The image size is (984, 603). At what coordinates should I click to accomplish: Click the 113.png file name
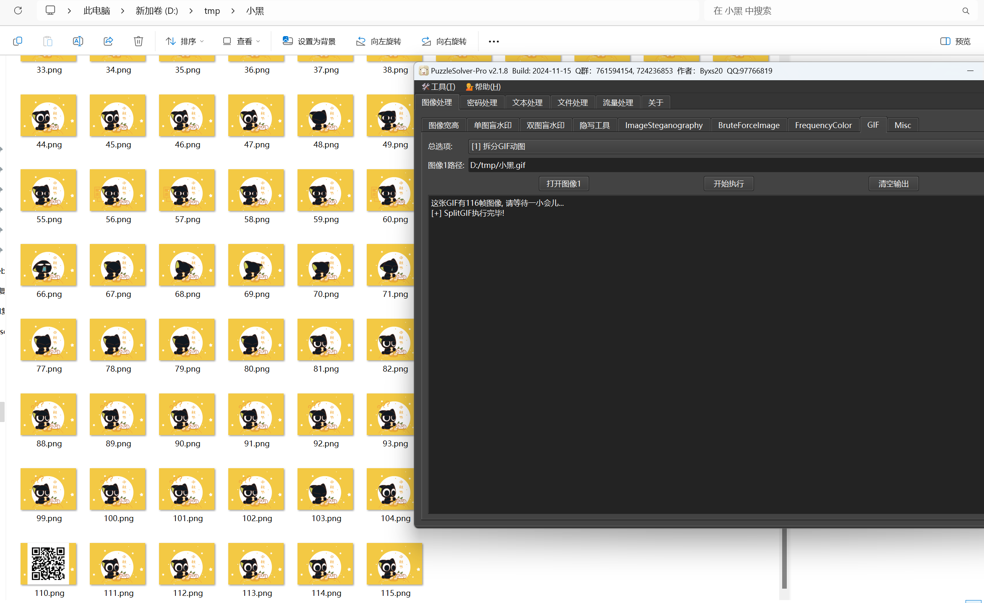[x=257, y=593]
